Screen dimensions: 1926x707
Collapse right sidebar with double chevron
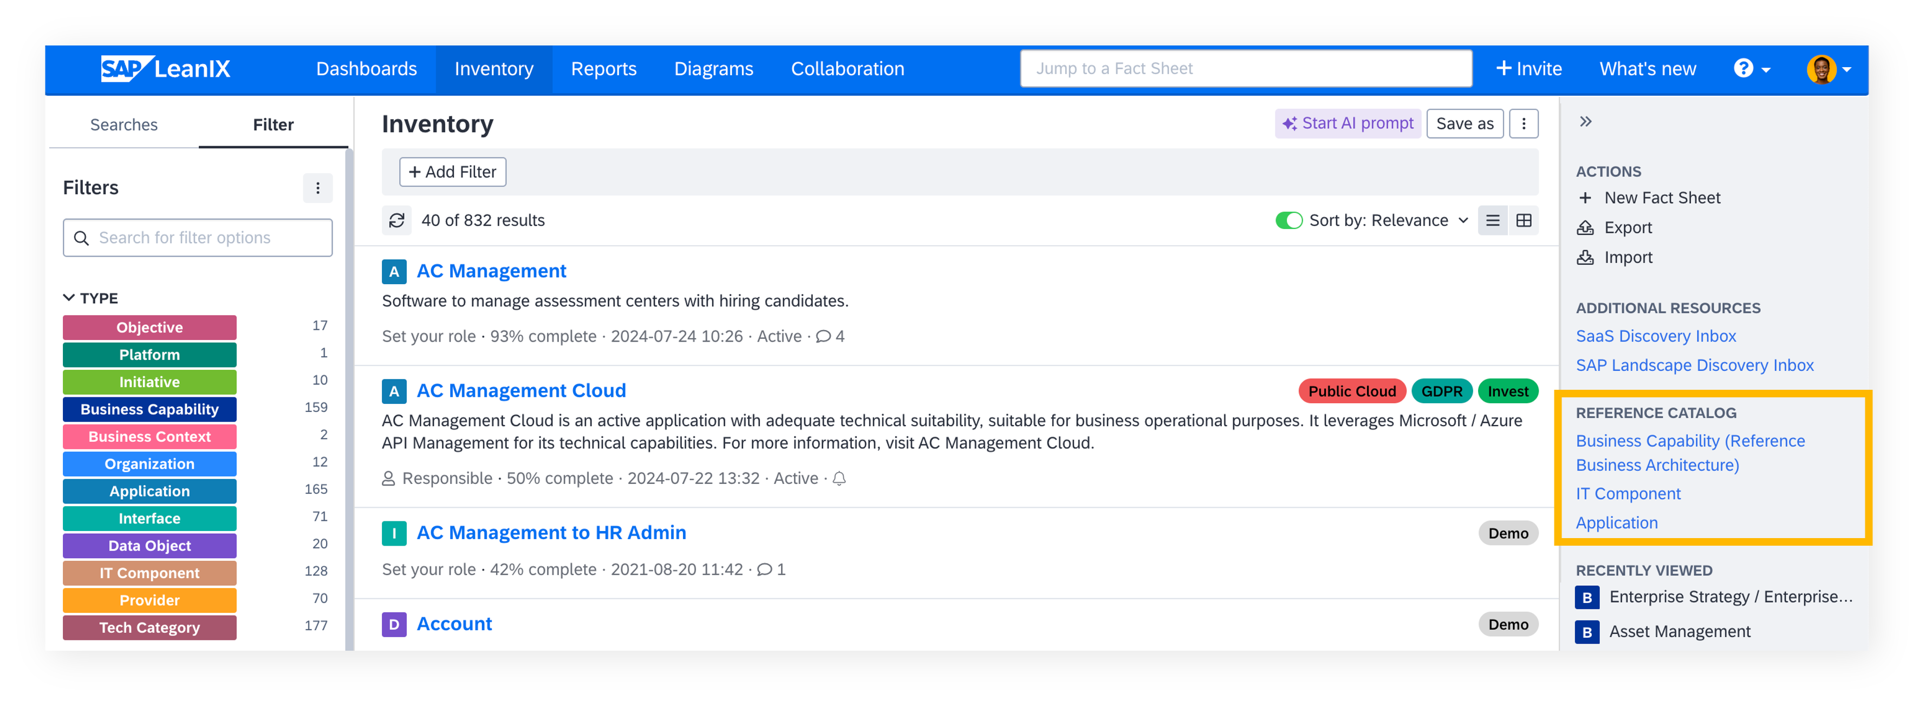(x=1585, y=122)
